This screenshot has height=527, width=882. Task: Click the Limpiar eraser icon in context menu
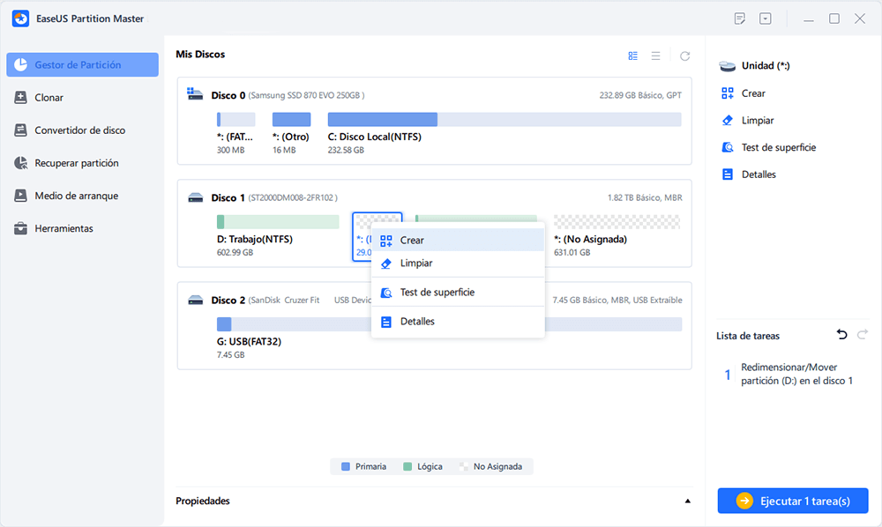coord(386,263)
